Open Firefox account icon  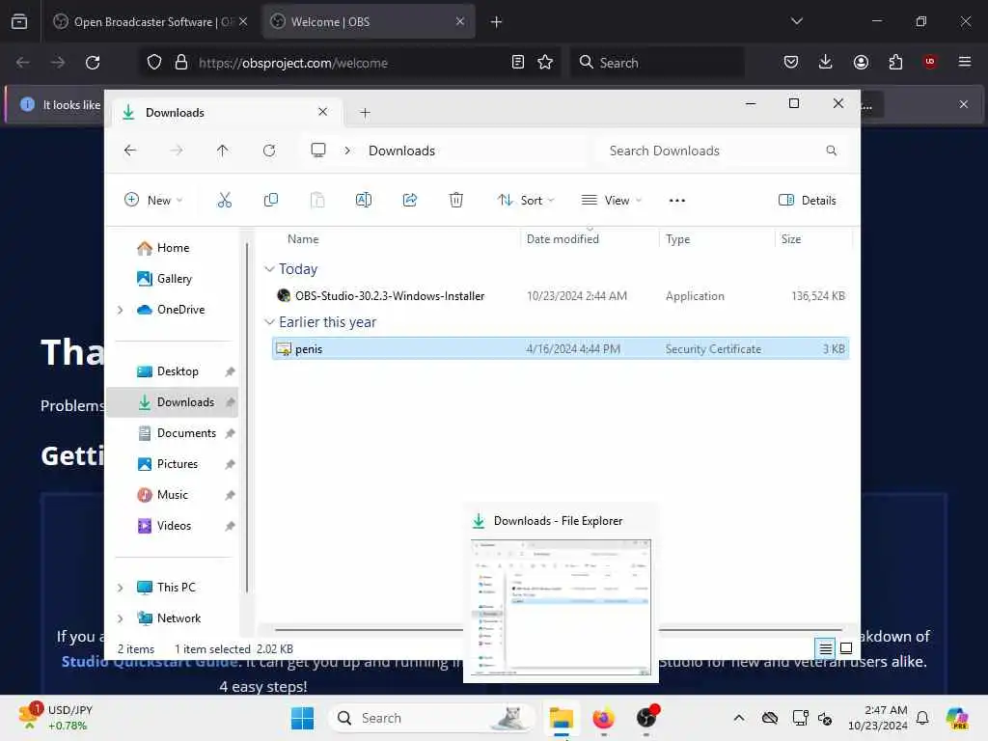861,63
